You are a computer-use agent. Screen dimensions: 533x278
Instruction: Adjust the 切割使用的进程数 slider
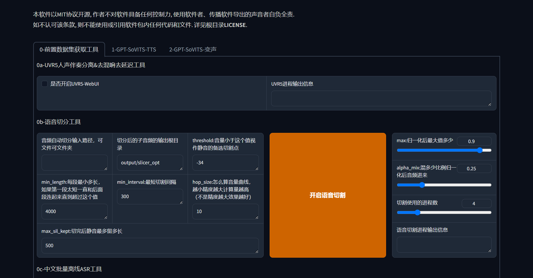444,212
